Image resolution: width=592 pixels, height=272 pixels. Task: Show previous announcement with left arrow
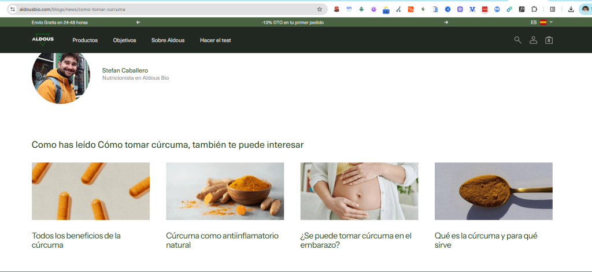click(138, 22)
